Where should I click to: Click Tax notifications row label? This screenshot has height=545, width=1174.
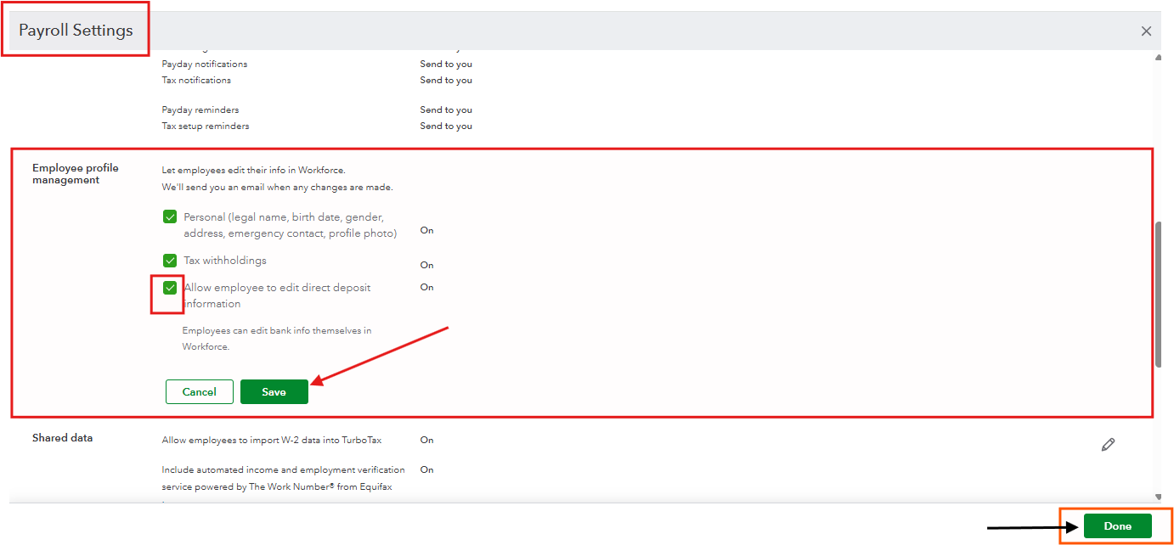tap(196, 80)
